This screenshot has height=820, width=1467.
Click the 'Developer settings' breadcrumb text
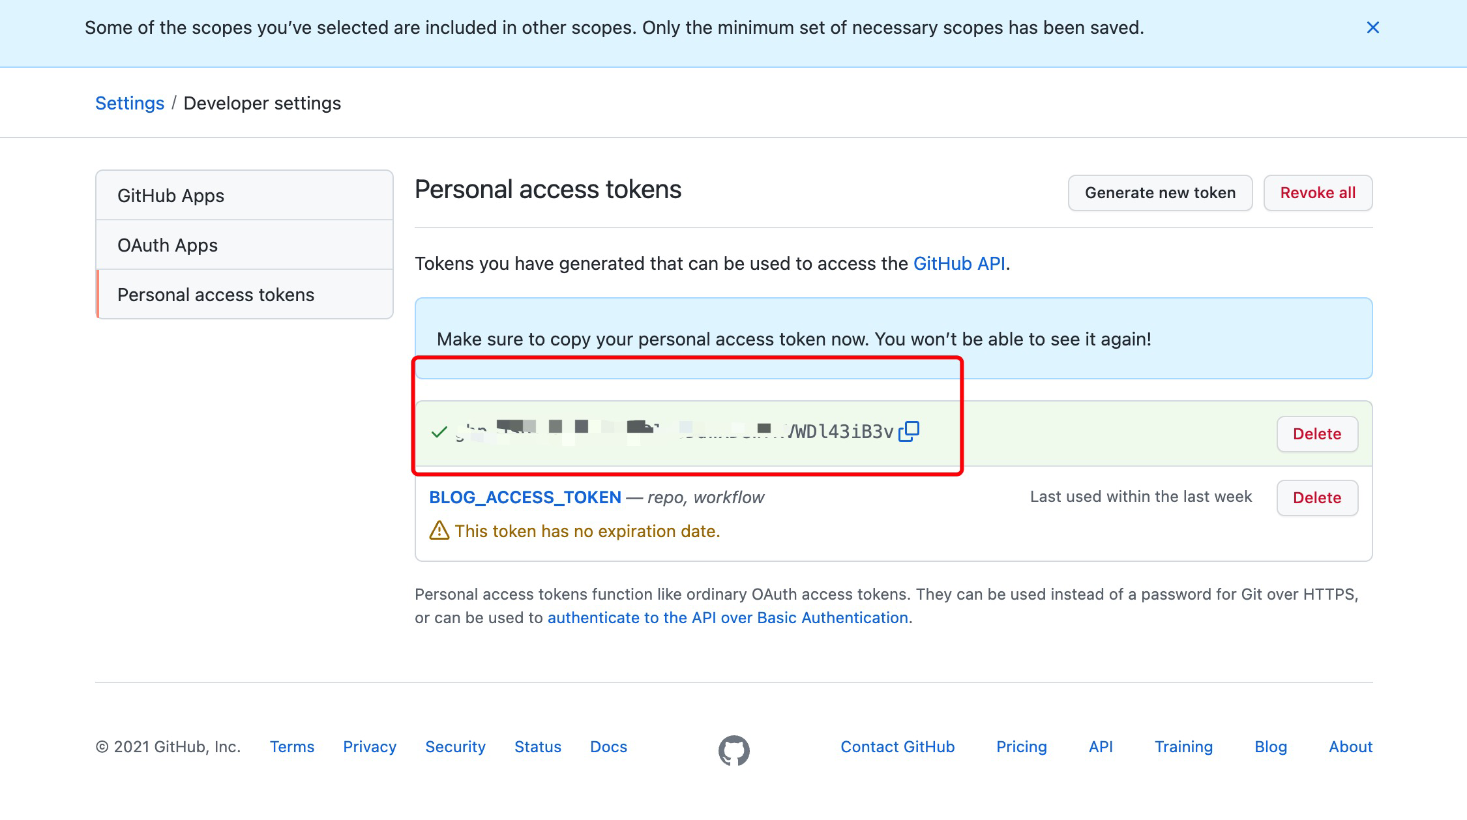[262, 103]
